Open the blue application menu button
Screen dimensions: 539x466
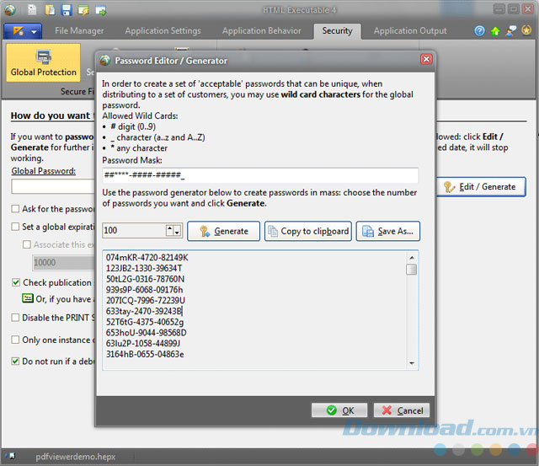[x=23, y=31]
